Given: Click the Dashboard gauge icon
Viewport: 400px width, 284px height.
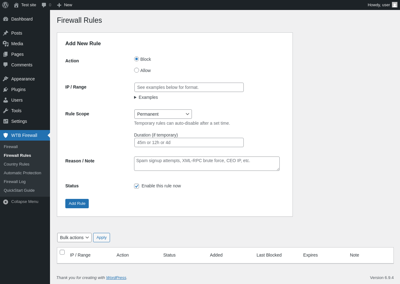Looking at the screenshot, I should click(6, 19).
